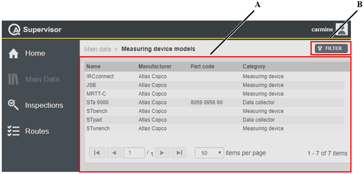Viewport: 364px width, 174px height.
Task: Go to the next page arrow
Action: (x=163, y=153)
